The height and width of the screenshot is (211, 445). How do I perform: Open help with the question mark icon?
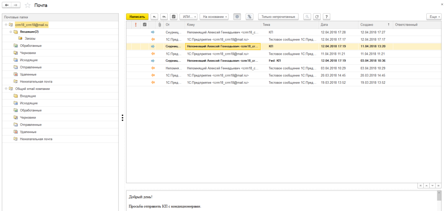click(x=326, y=16)
